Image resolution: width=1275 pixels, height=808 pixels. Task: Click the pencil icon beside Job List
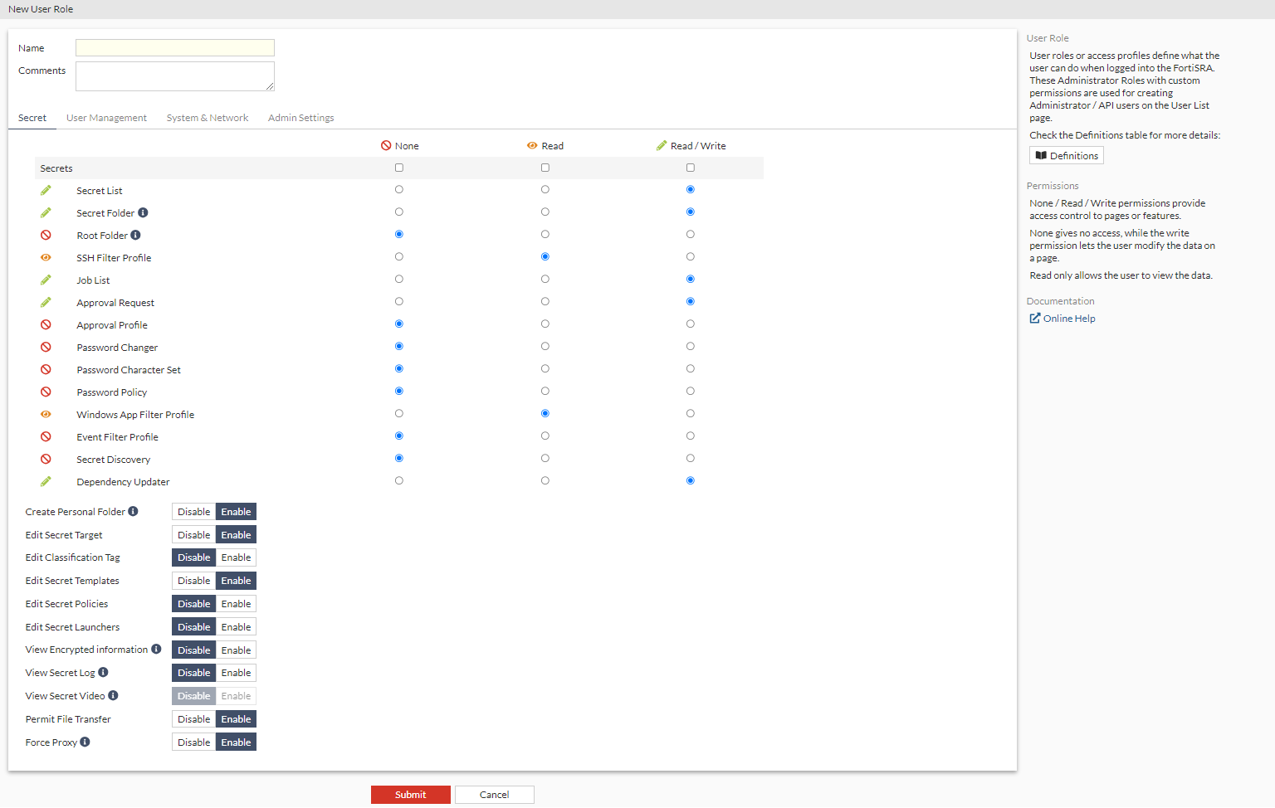pyautogui.click(x=46, y=280)
